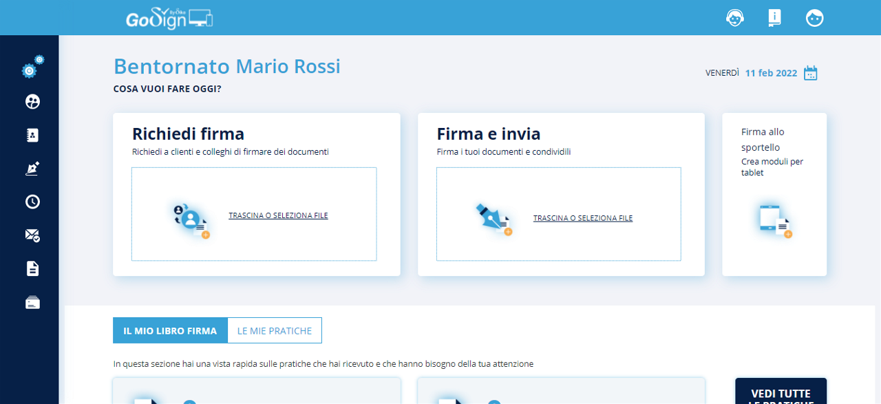881x404 pixels.
Task: Open the document page icon in sidebar
Action: click(x=32, y=268)
